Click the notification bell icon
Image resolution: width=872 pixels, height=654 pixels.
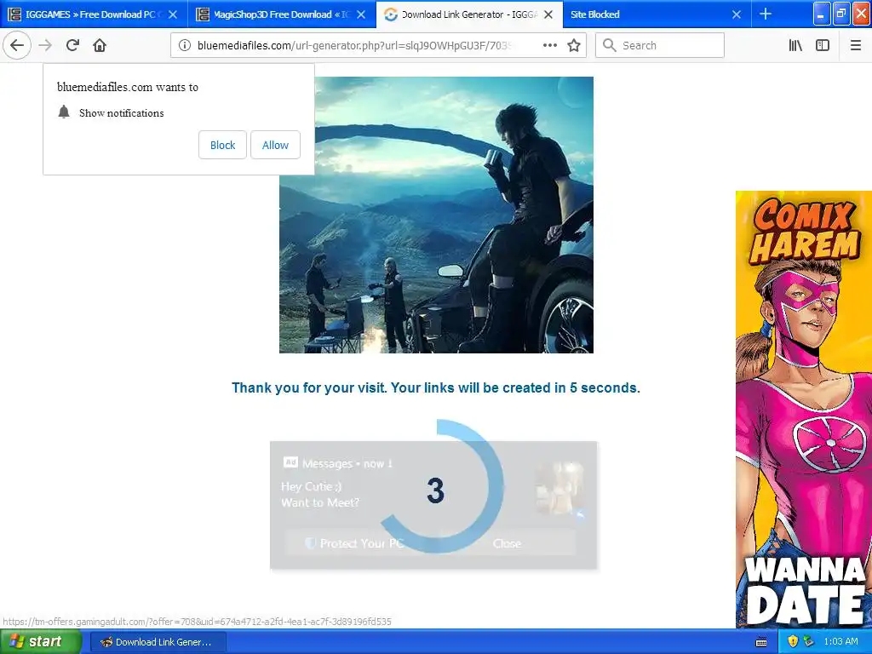[x=64, y=112]
